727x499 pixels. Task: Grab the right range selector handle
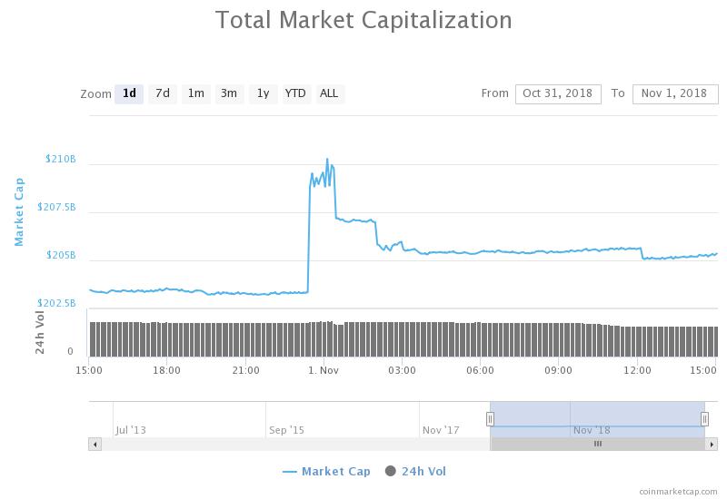(x=704, y=419)
